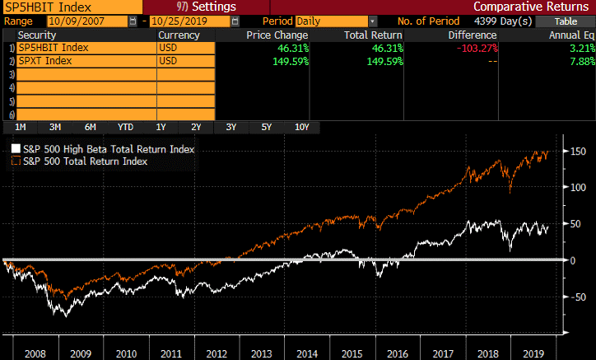Select the 2Y range tab
596x360 pixels.
196,127
